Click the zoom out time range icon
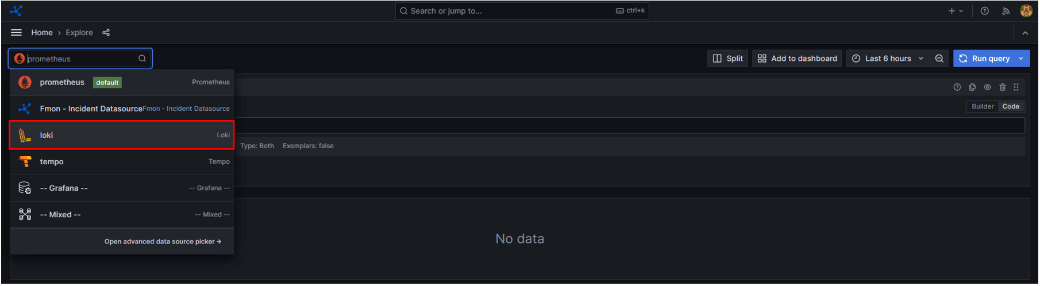This screenshot has width=1040, height=286. pyautogui.click(x=939, y=59)
